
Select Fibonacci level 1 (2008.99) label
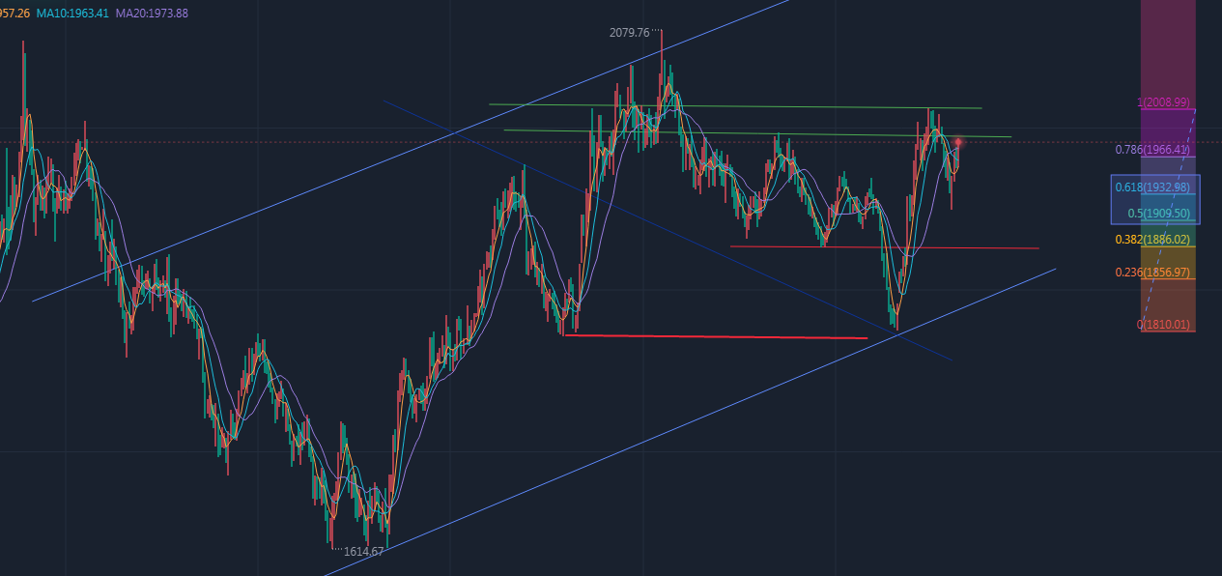point(1163,102)
